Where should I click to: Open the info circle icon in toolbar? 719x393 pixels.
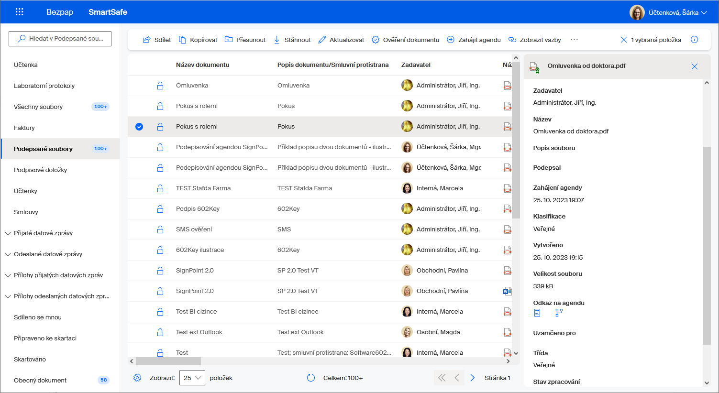[x=695, y=40]
